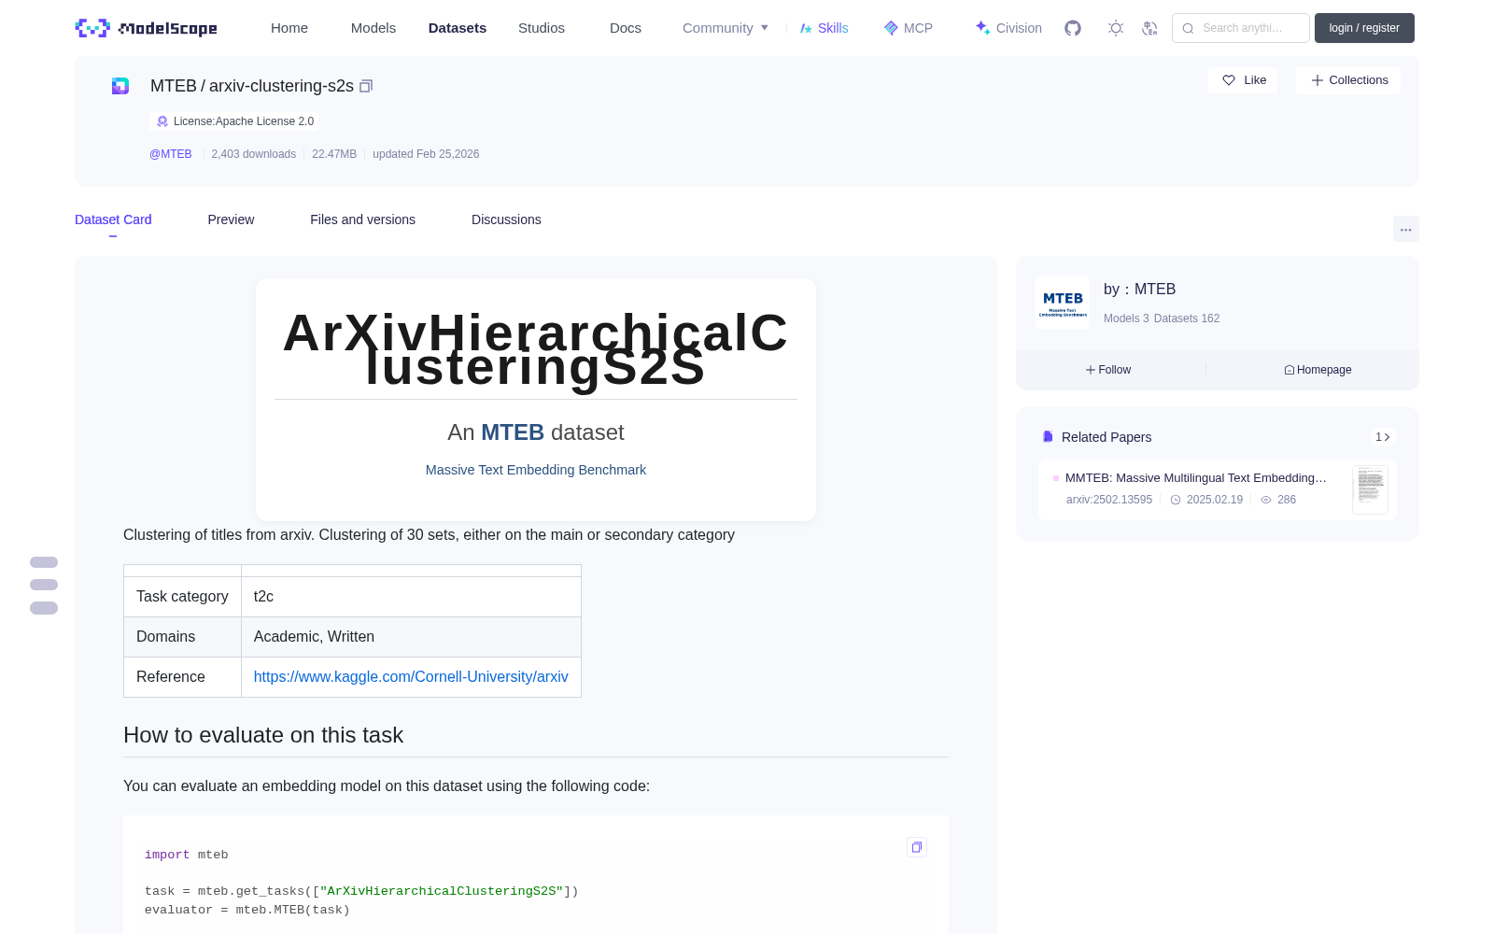Click the MTEB organization avatar
This screenshot has height=934, width=1494.
pyautogui.click(x=1063, y=303)
